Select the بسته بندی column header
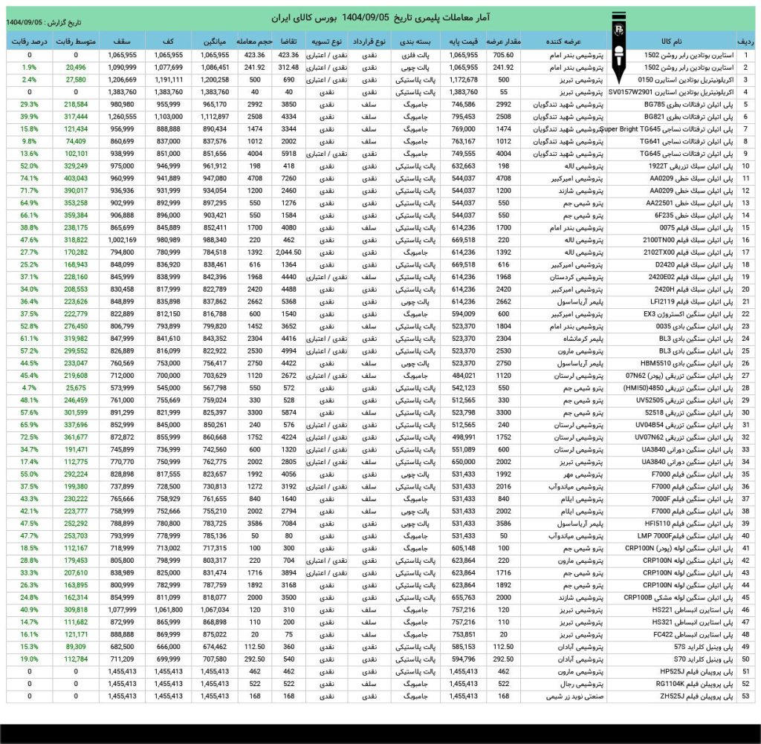 click(x=415, y=42)
